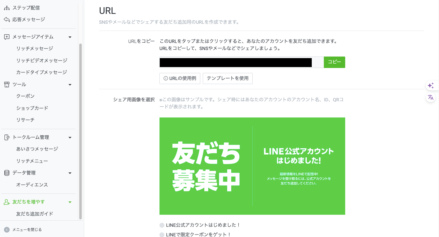
Task: Click the translate icon at right edge
Action: [431, 97]
